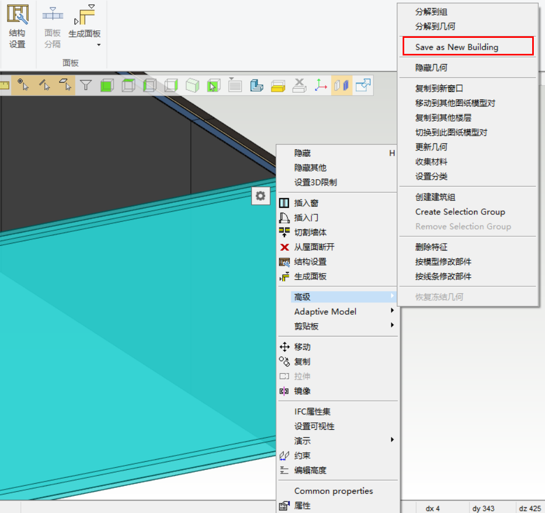The height and width of the screenshot is (513, 545).
Task: Click the yellow ruler measure icon
Action: click(x=4, y=85)
